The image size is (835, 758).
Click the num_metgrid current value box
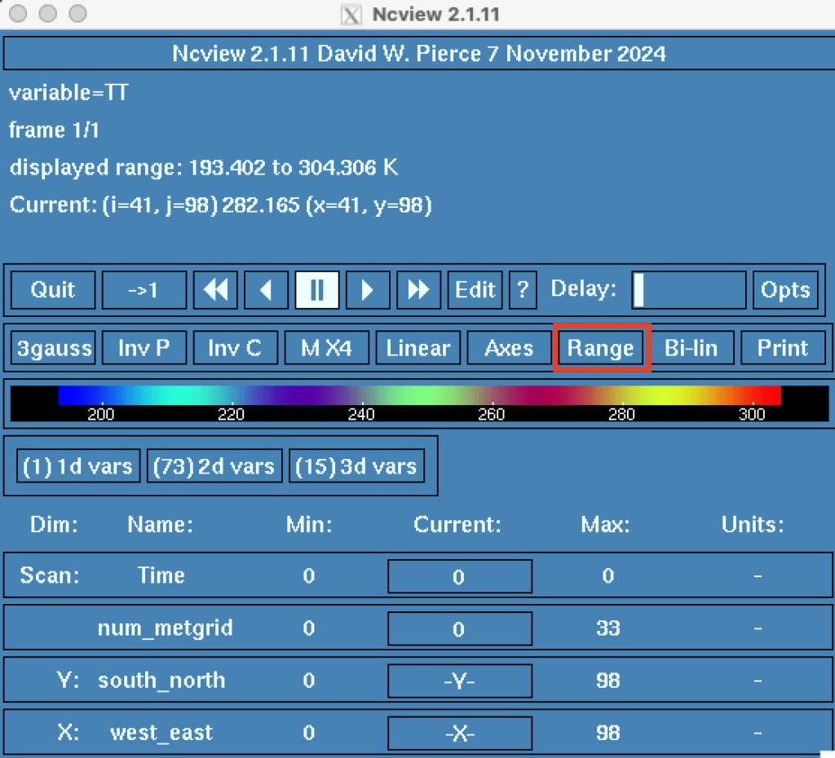pos(460,628)
